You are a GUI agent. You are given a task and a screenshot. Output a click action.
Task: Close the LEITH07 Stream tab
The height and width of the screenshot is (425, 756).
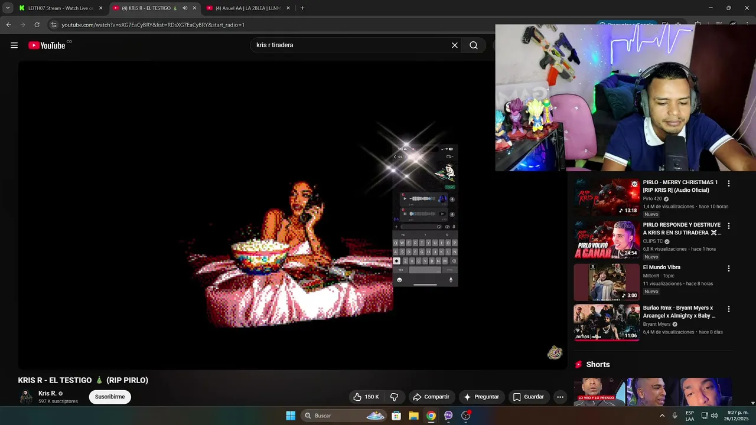pyautogui.click(x=100, y=8)
